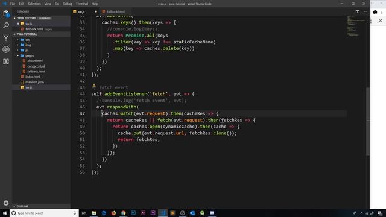Click the editor vertical scrollbar
Image resolution: width=386 pixels, height=217 pixels.
(x=368, y=121)
